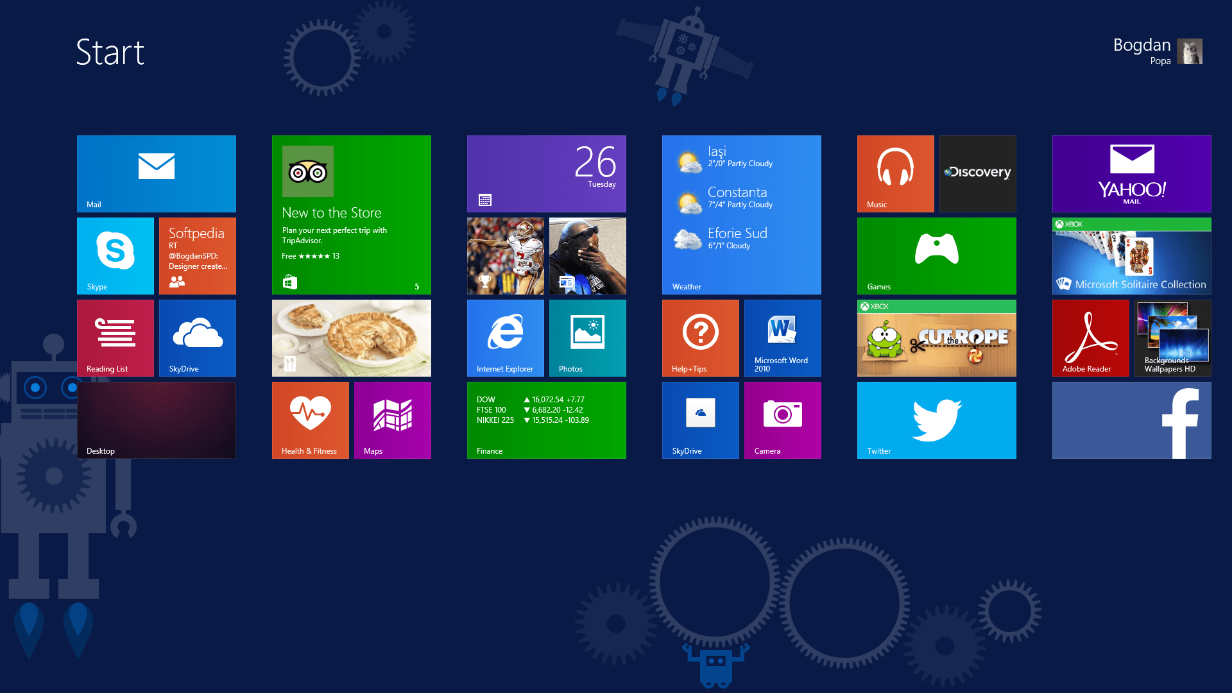Open the Desktop tile
The height and width of the screenshot is (693, 1232).
pyautogui.click(x=156, y=420)
